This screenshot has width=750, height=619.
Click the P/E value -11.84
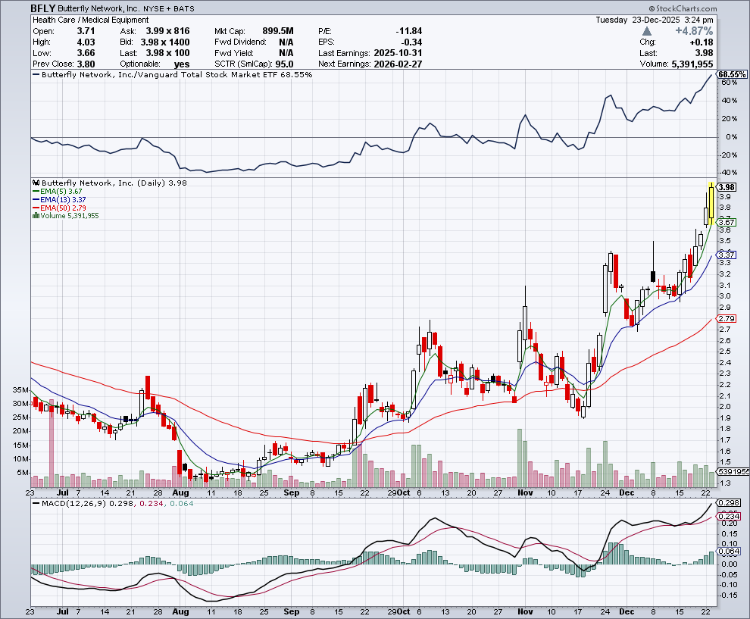coord(409,30)
